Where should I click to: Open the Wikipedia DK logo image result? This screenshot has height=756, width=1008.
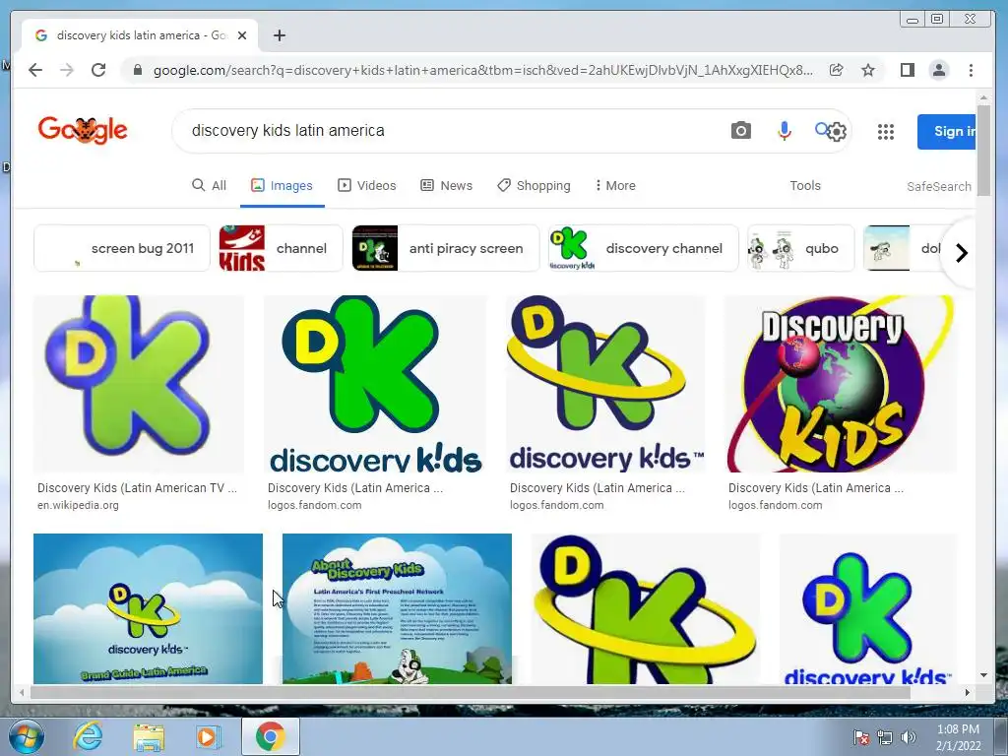(139, 385)
